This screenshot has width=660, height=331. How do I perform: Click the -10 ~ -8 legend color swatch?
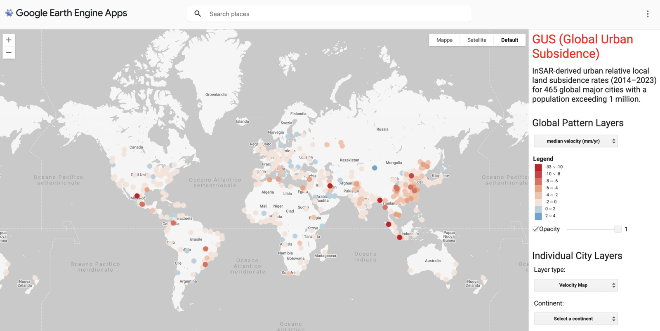point(538,174)
